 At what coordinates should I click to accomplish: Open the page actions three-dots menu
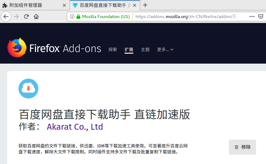pos(252,17)
